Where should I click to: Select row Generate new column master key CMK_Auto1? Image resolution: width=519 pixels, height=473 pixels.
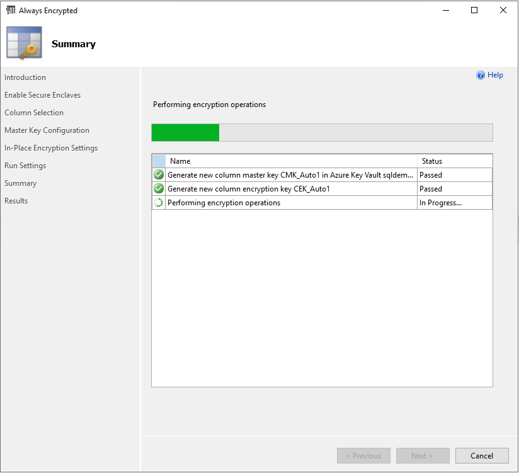pyautogui.click(x=322, y=174)
